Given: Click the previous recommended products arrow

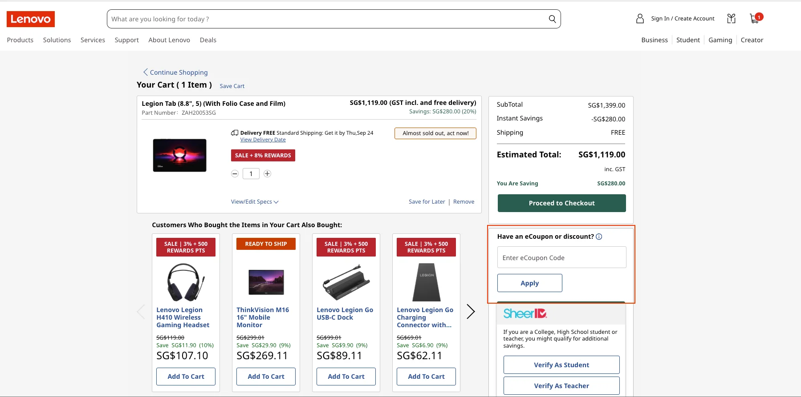Looking at the screenshot, I should click(141, 312).
